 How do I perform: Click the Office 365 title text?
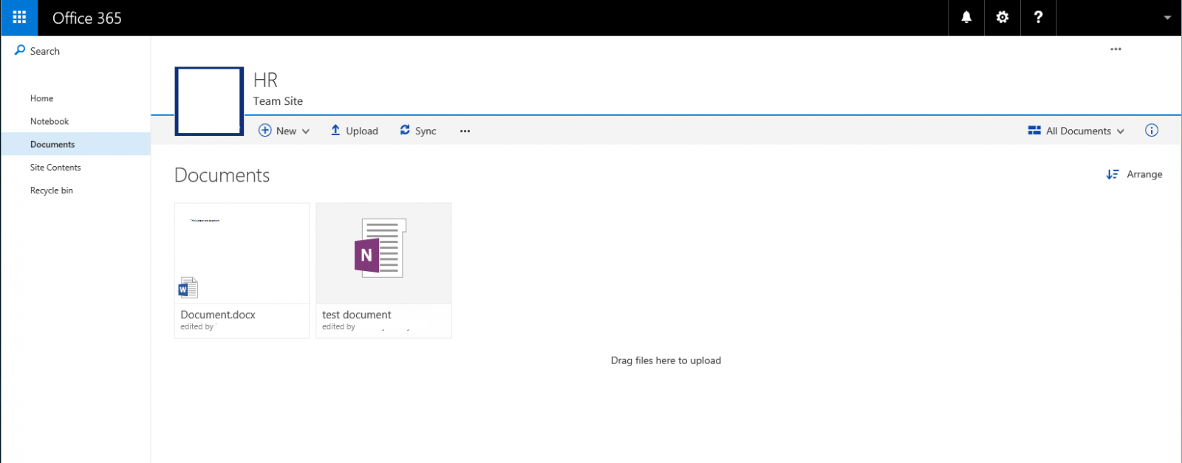click(x=87, y=18)
